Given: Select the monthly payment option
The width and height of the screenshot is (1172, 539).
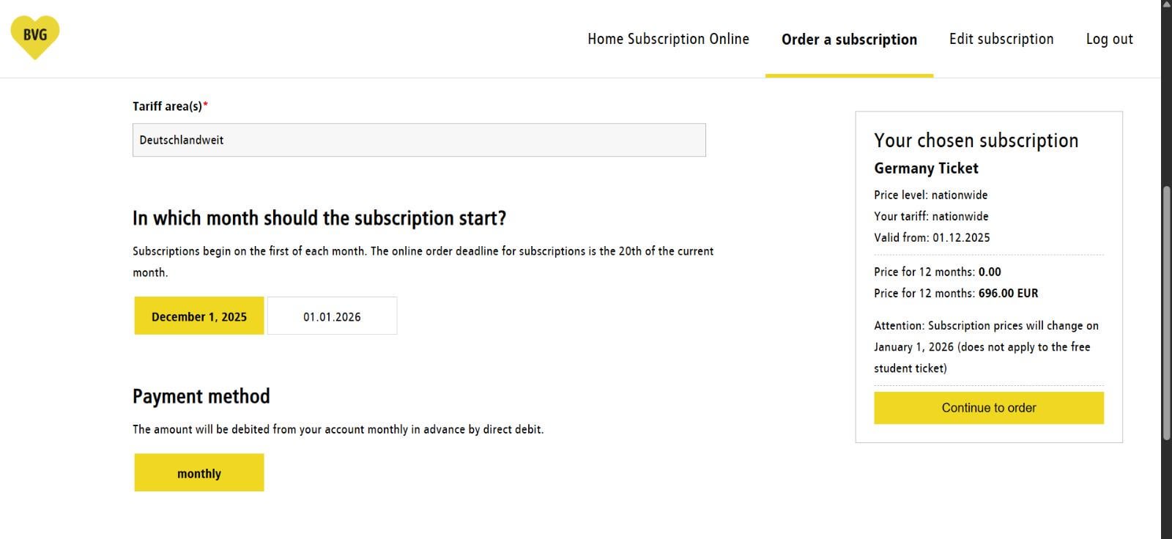Looking at the screenshot, I should (x=199, y=472).
